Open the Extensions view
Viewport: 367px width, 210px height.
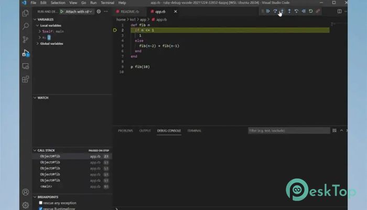click(x=26, y=79)
